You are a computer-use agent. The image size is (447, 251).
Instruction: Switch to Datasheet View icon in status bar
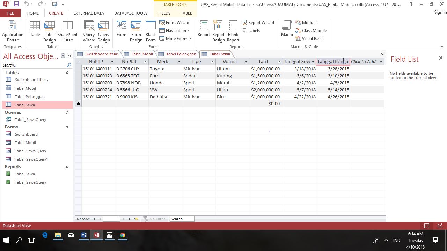pos(427,226)
